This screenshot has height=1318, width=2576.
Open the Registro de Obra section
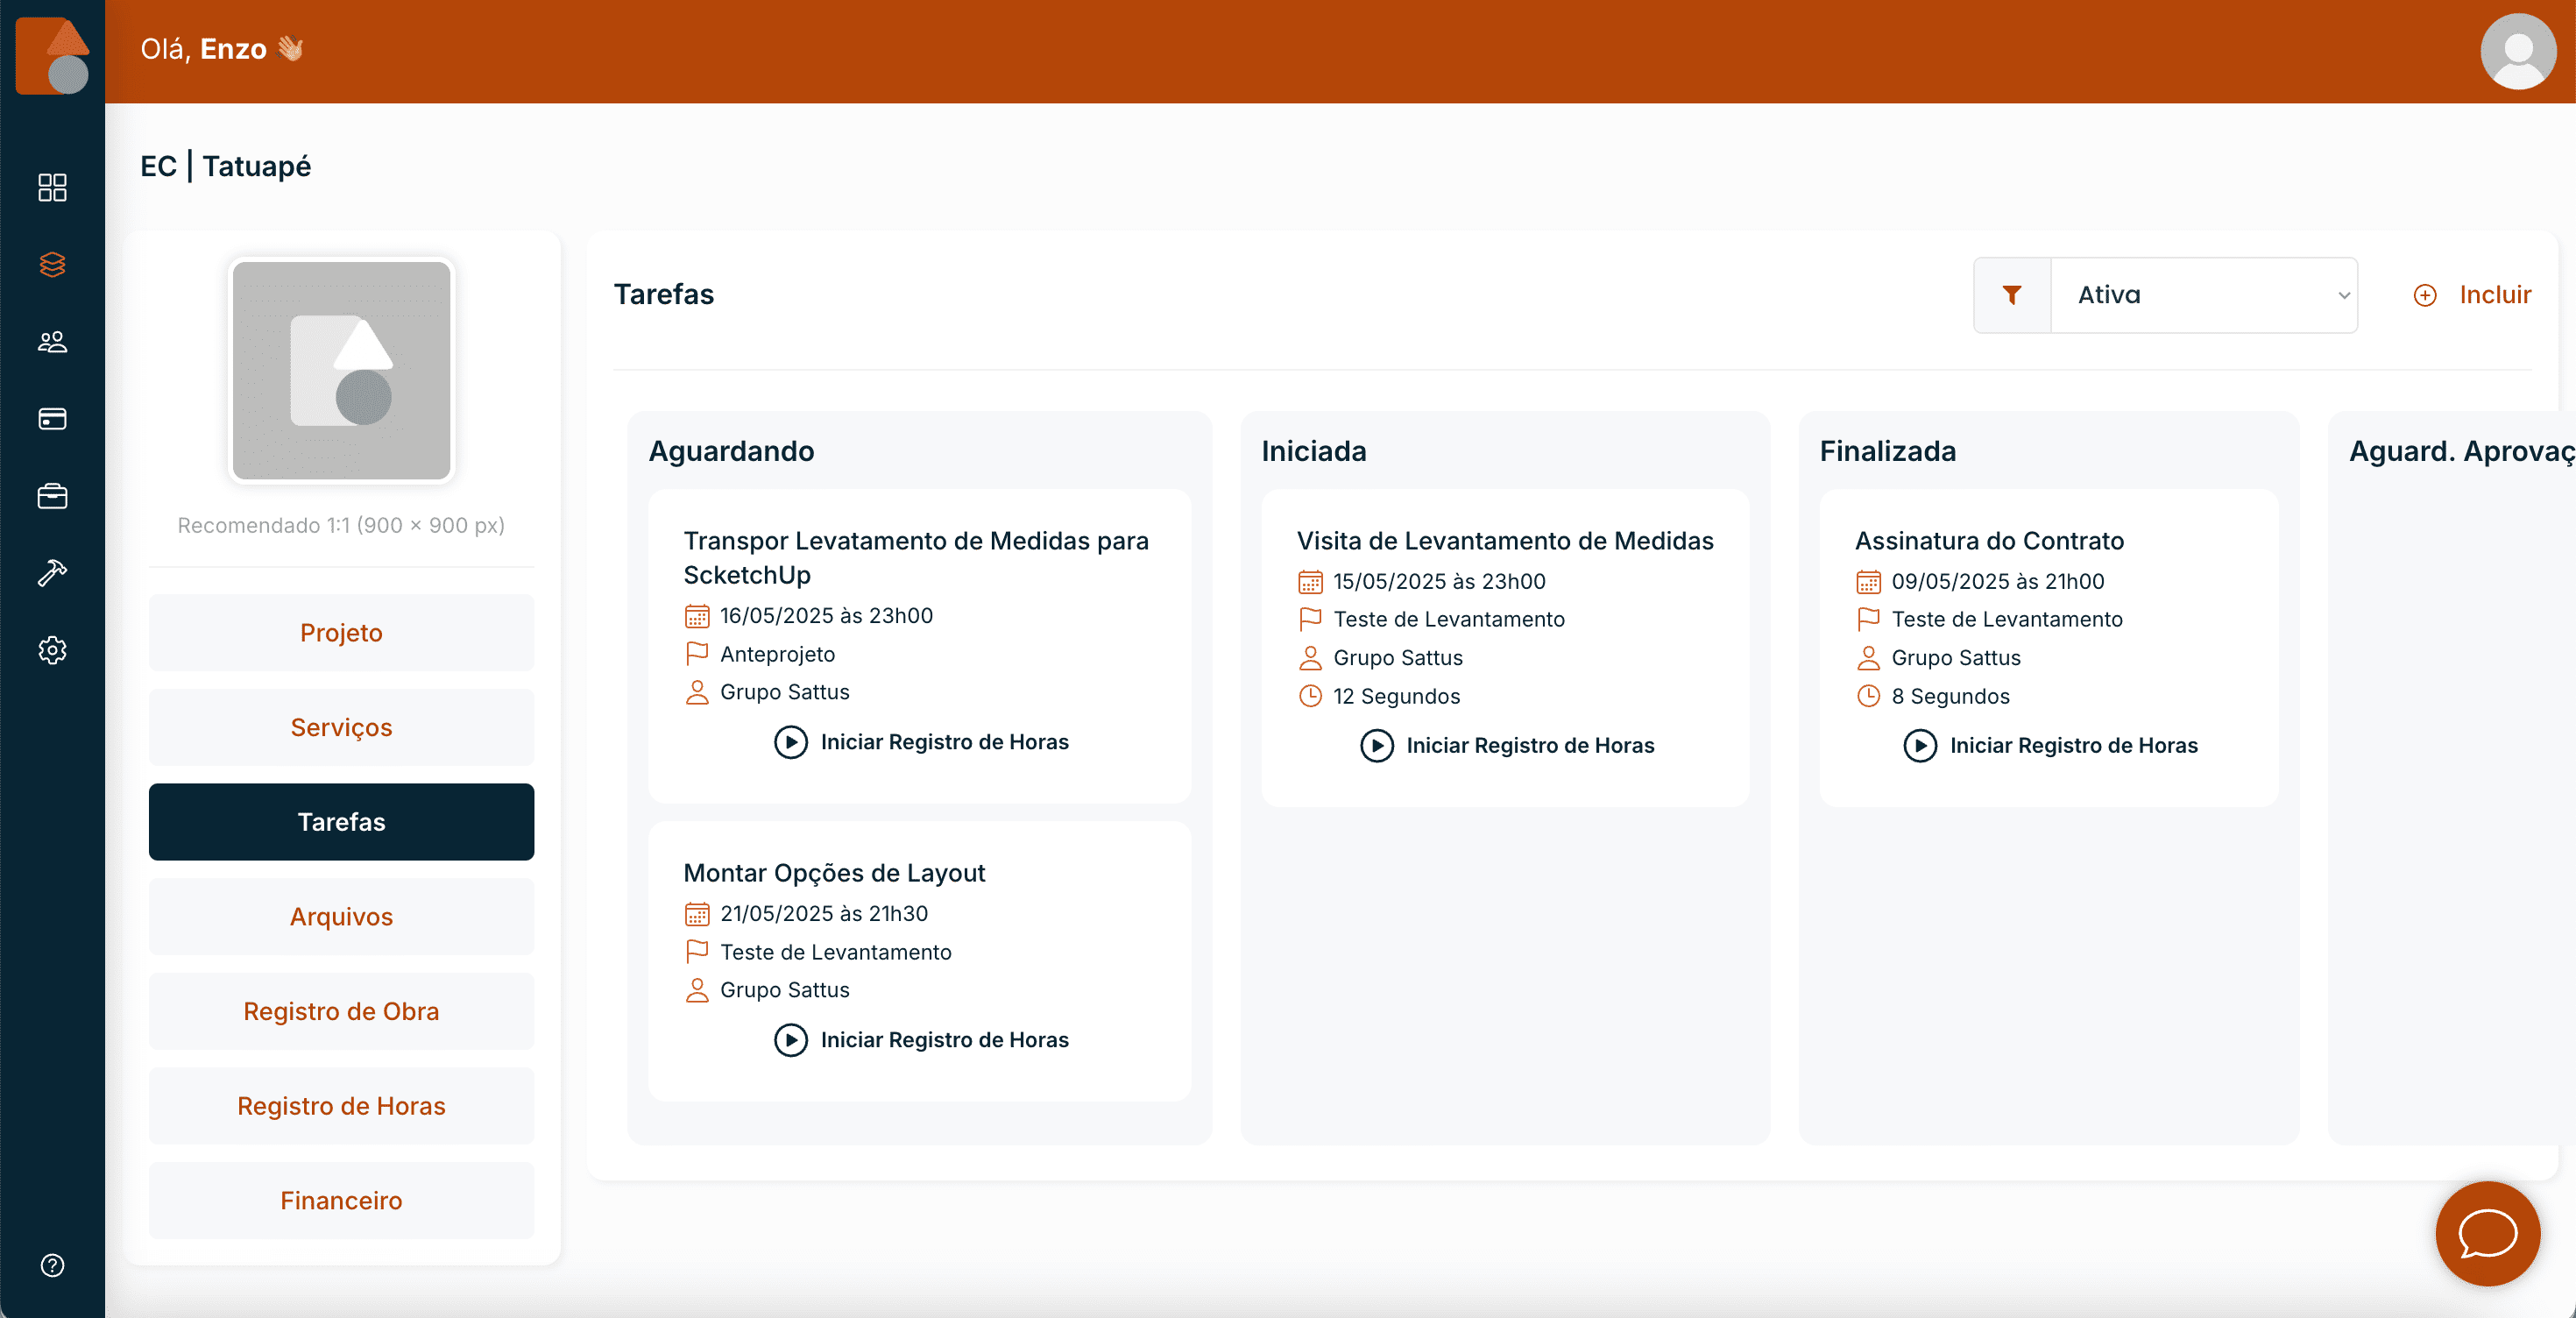click(x=341, y=1011)
